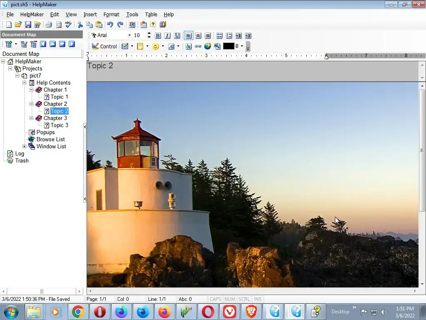Screen dimensions: 426x320
Task: Align text left
Action: [188, 36]
